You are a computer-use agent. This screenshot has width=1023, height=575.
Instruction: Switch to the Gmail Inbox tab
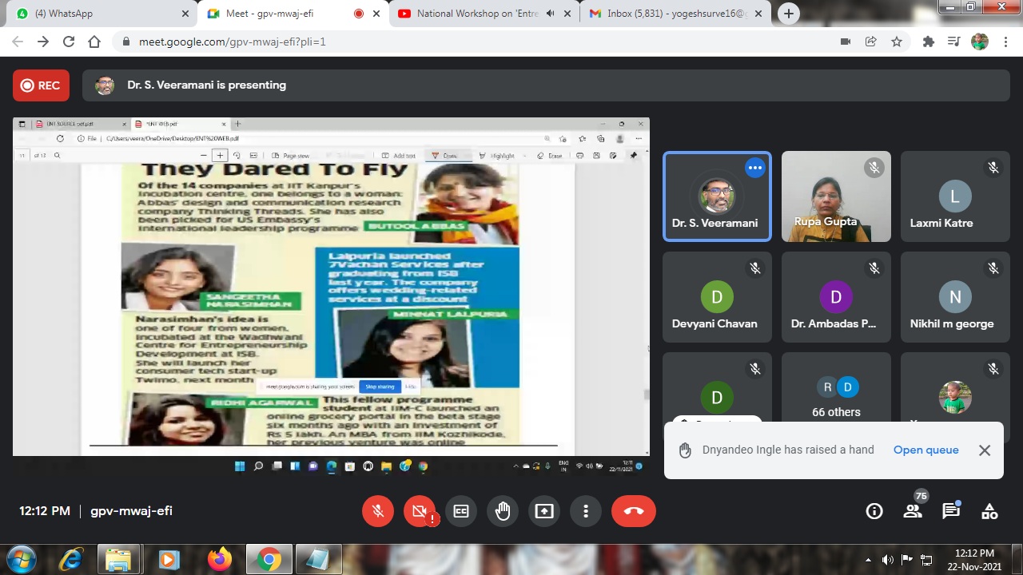pos(675,14)
